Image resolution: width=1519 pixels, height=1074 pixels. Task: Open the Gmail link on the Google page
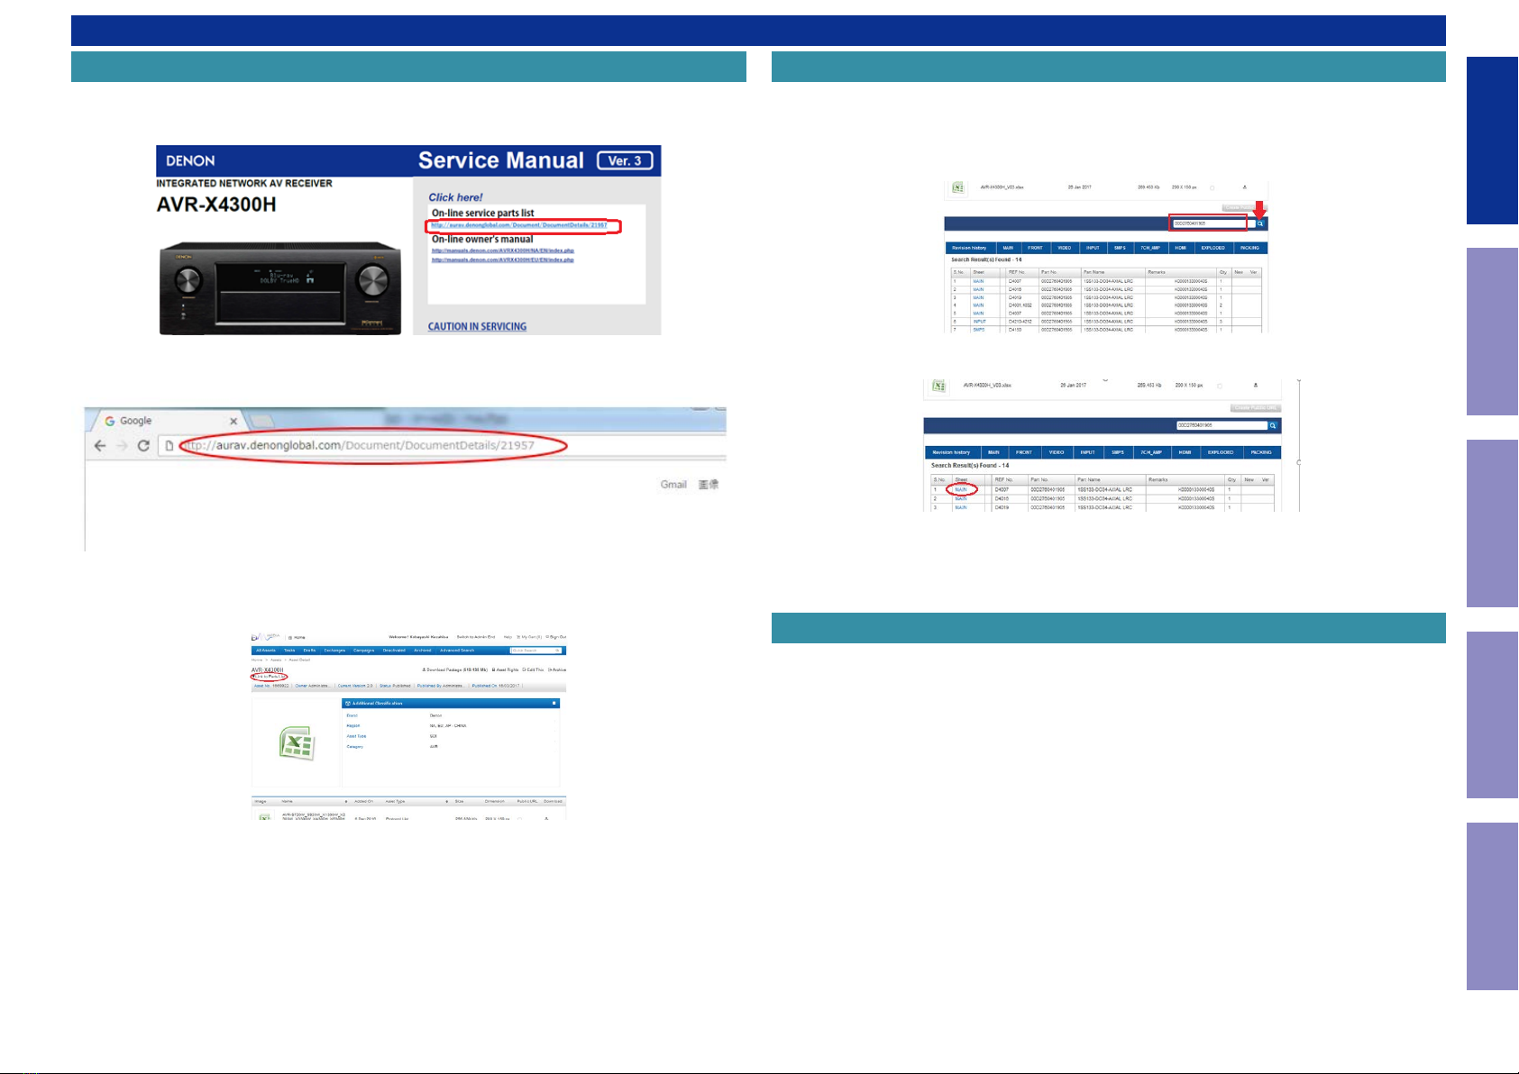point(673,485)
